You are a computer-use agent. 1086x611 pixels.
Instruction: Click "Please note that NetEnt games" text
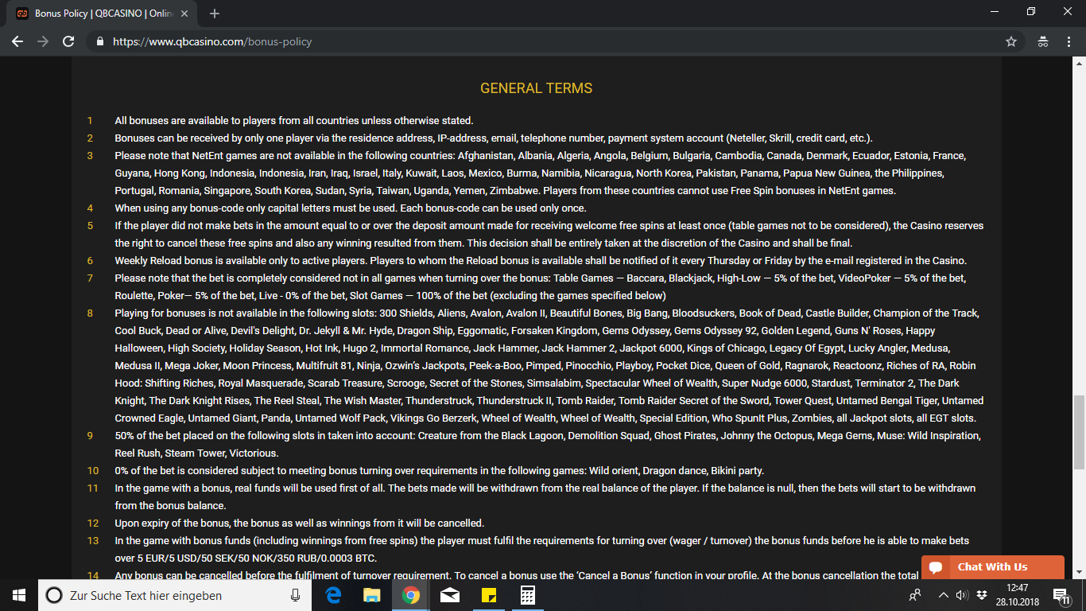(x=540, y=173)
